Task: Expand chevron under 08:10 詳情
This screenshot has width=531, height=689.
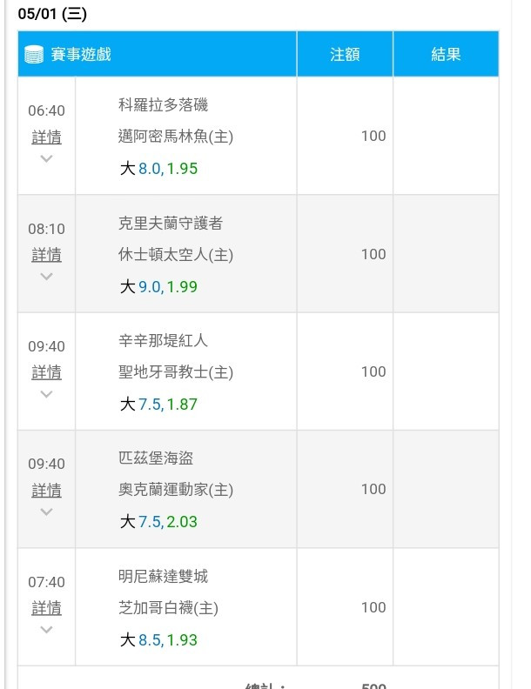Action: (x=47, y=277)
